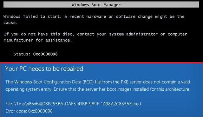Image resolution: width=203 pixels, height=117 pixels.
Task: Click the "If you do not have this disc" text
Action: tap(39, 34)
